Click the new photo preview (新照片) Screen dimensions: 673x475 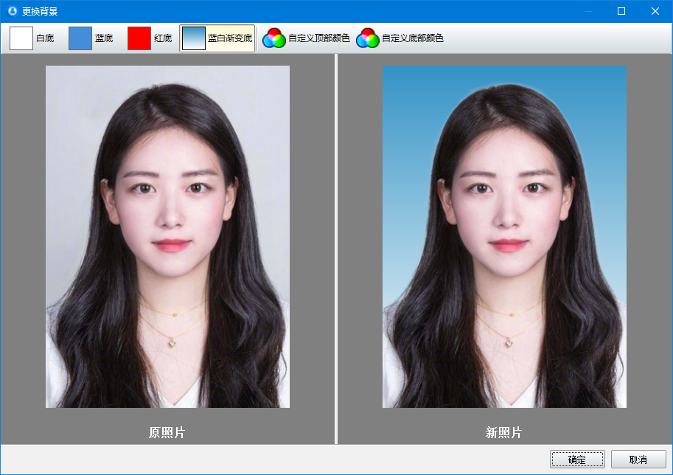504,237
